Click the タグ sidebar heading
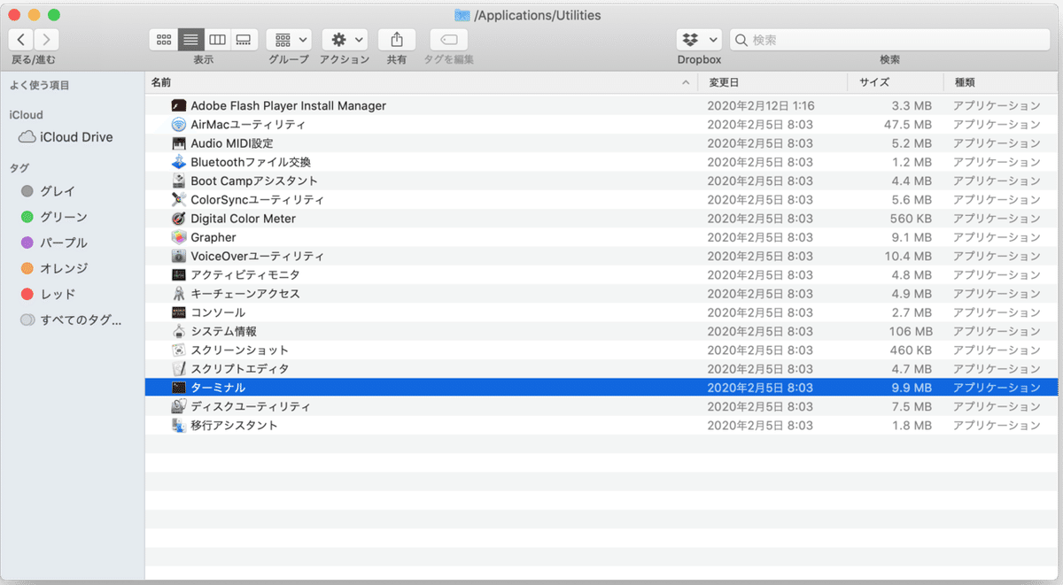The width and height of the screenshot is (1063, 585). pyautogui.click(x=19, y=168)
